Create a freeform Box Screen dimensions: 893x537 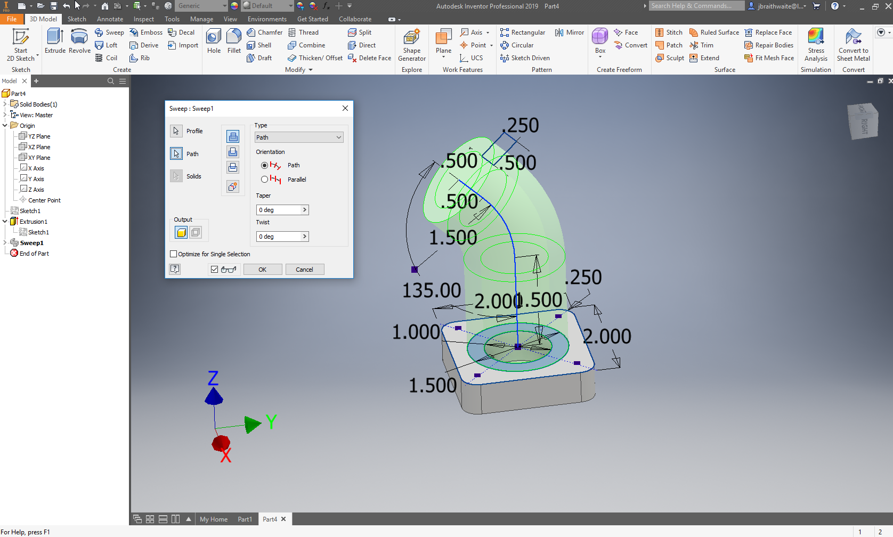click(600, 42)
